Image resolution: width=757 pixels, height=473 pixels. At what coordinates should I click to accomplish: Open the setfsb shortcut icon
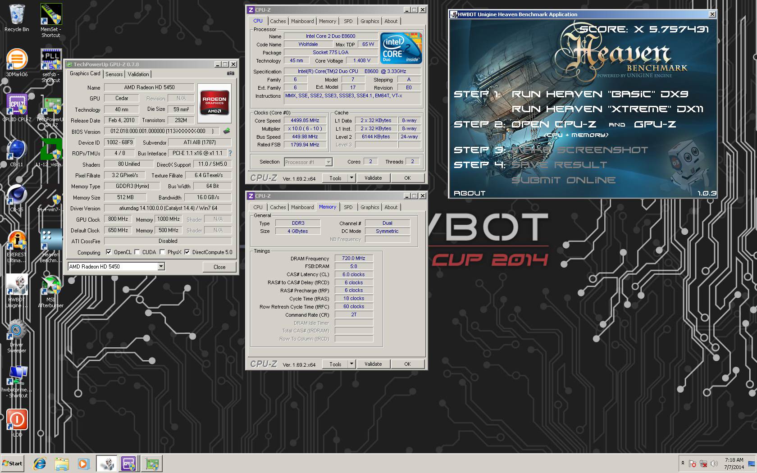pos(51,66)
